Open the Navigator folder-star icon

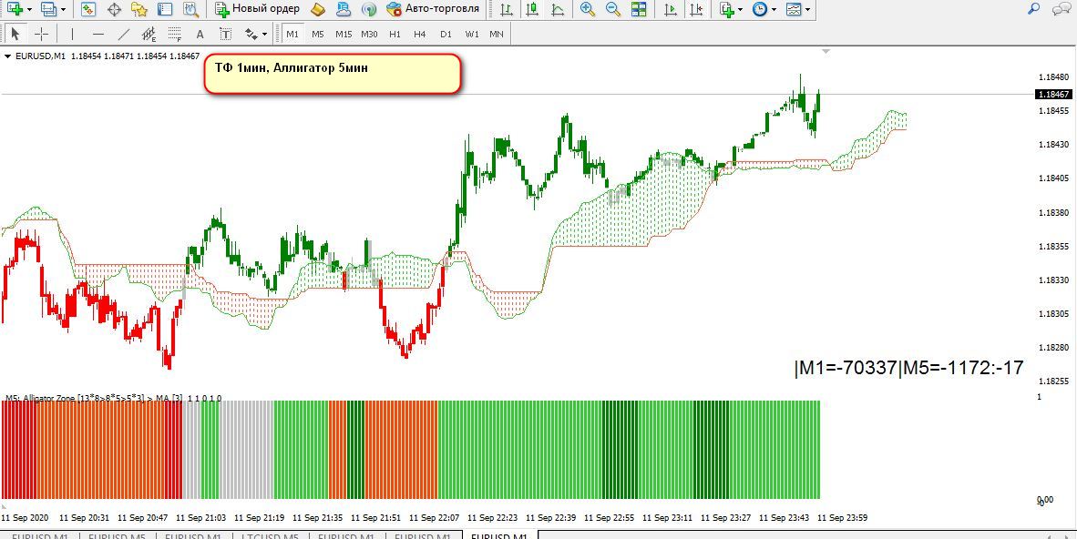click(x=139, y=9)
